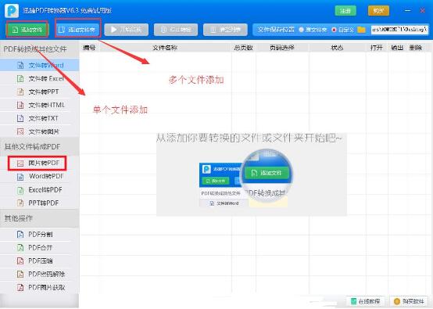Click the 页码选择 column header

282,48
